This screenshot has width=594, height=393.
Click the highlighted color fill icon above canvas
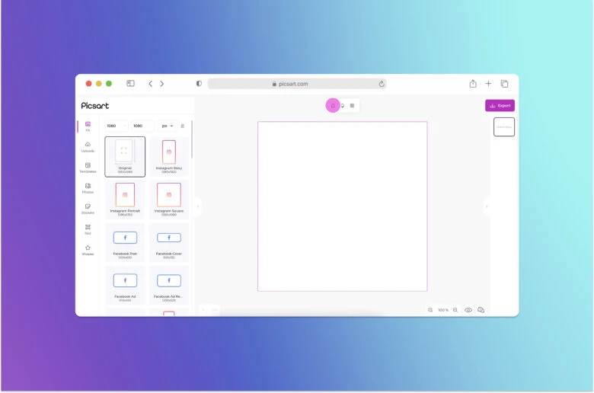click(332, 106)
